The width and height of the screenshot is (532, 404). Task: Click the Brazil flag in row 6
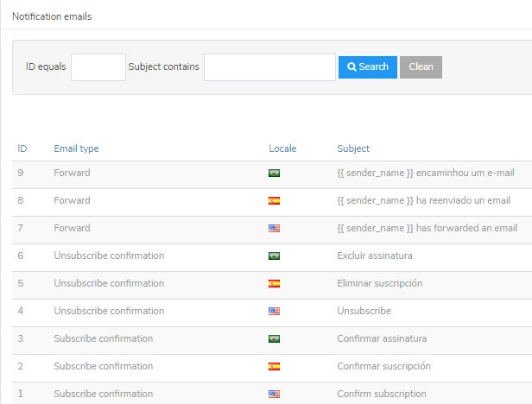pyautogui.click(x=274, y=256)
